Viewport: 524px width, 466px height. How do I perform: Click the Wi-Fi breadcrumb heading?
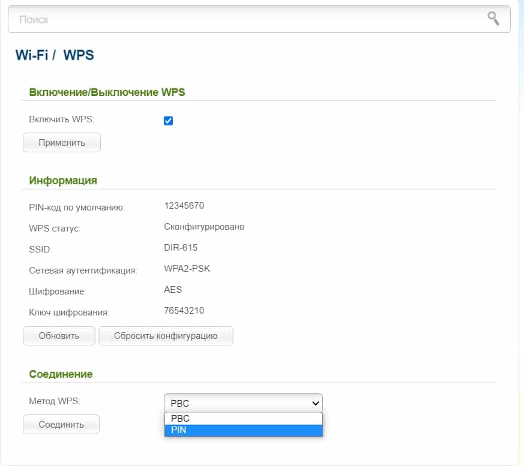(32, 55)
